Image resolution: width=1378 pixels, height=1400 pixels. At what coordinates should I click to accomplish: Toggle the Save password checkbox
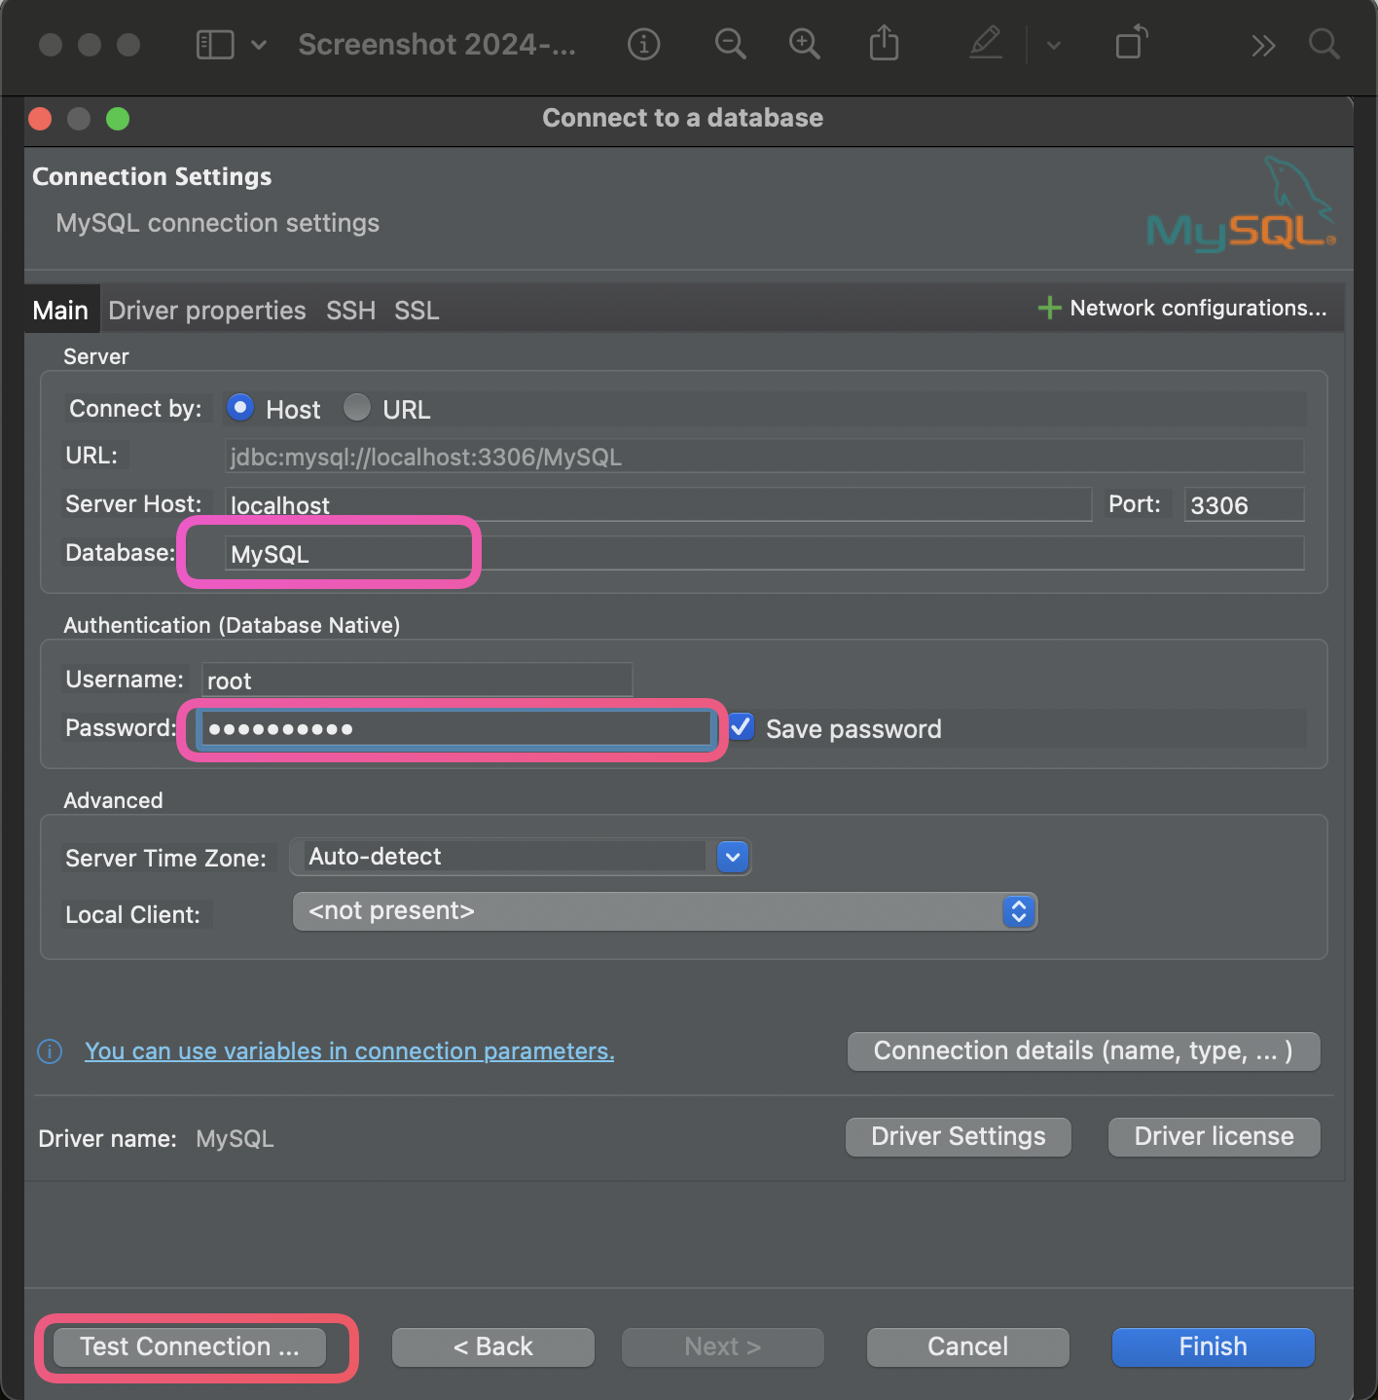(x=742, y=726)
